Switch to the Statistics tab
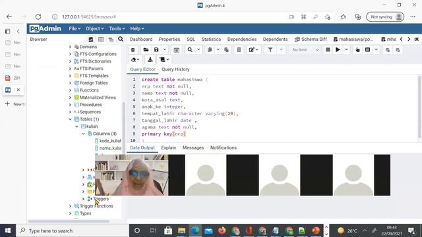The width and height of the screenshot is (422, 237). (211, 39)
